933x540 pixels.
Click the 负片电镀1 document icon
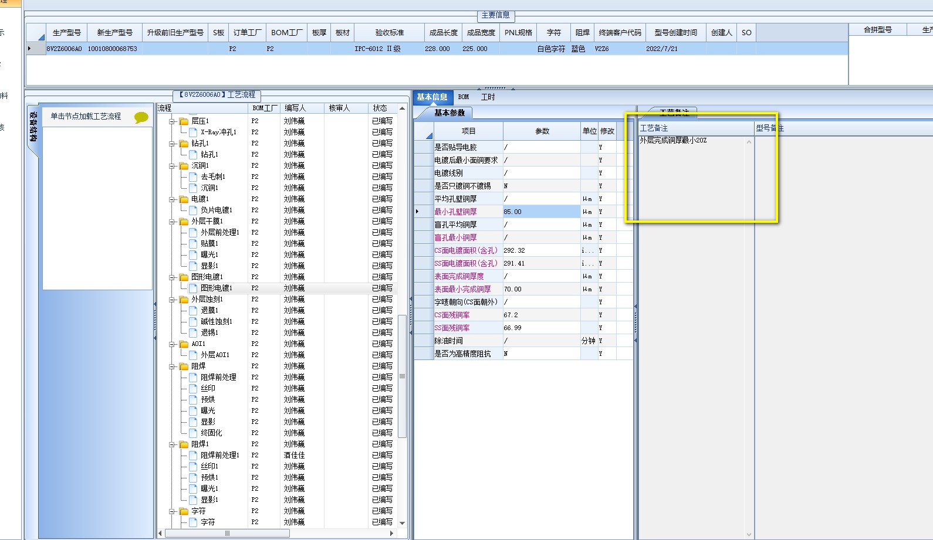point(193,210)
